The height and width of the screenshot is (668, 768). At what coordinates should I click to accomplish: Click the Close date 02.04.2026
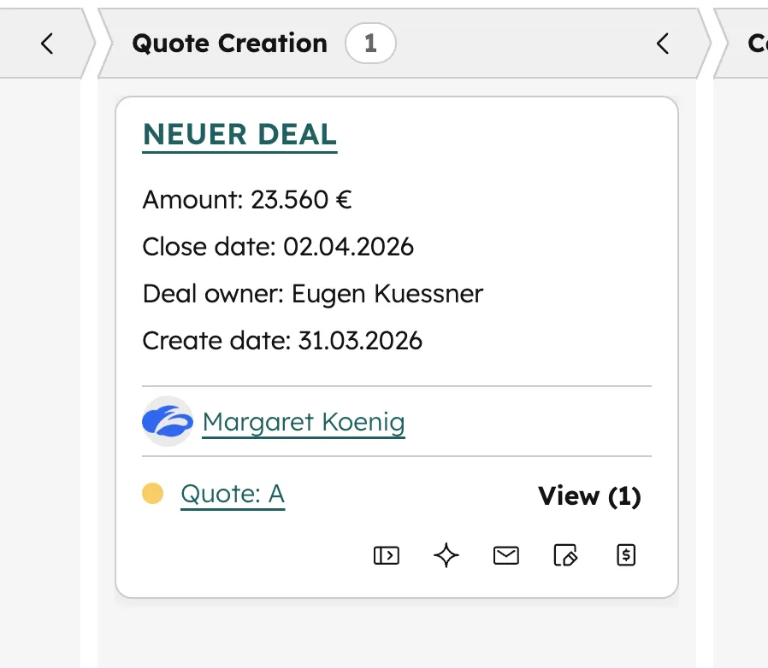pyautogui.click(x=347, y=247)
